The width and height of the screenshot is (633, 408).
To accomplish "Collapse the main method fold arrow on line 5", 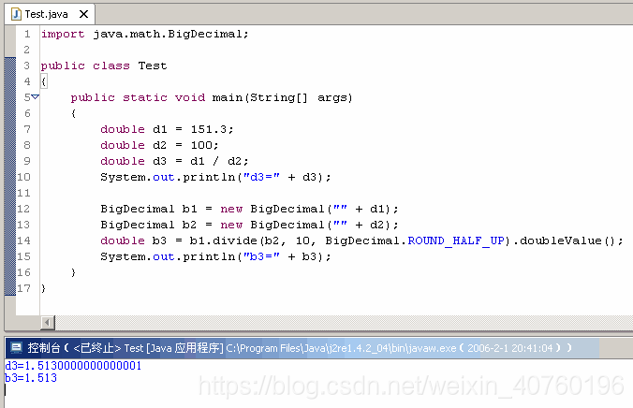I will tap(36, 97).
